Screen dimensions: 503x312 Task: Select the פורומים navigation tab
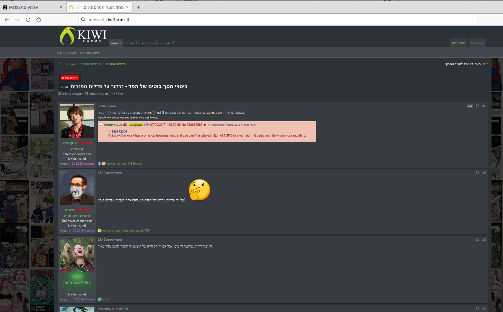point(116,43)
